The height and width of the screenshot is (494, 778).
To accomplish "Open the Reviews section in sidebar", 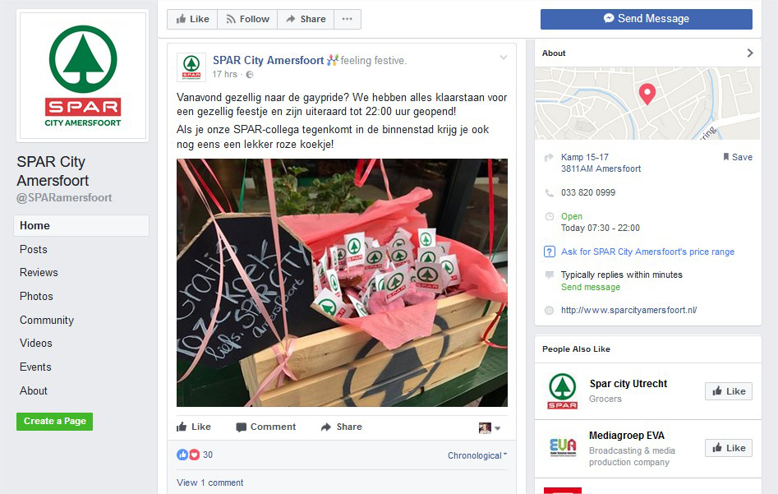I will click(x=39, y=273).
